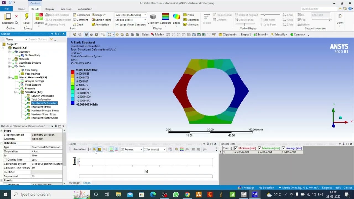354x199 pixels.
Task: Click the Duplicate outline icon
Action: click(8, 17)
